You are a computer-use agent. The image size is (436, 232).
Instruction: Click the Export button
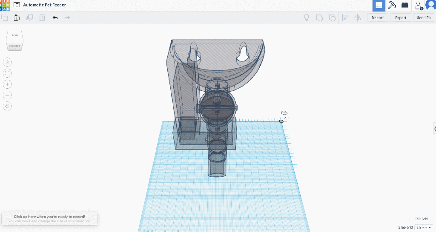pos(400,17)
